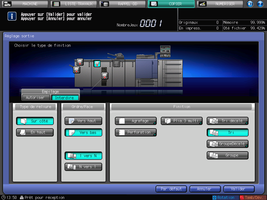Click the Rotation status indicator
Image resolution: width=267 pixels, height=200 pixels.
224,197
